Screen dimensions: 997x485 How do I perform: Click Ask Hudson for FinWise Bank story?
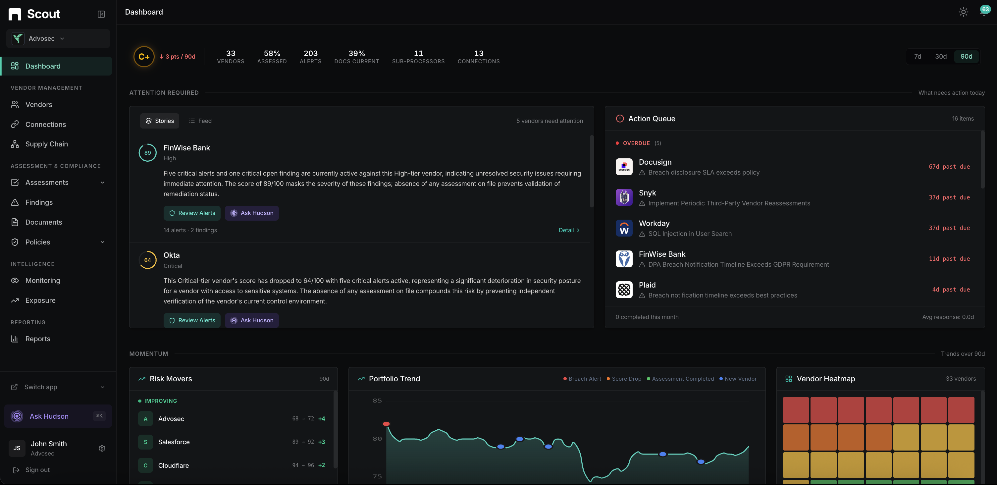tap(252, 213)
